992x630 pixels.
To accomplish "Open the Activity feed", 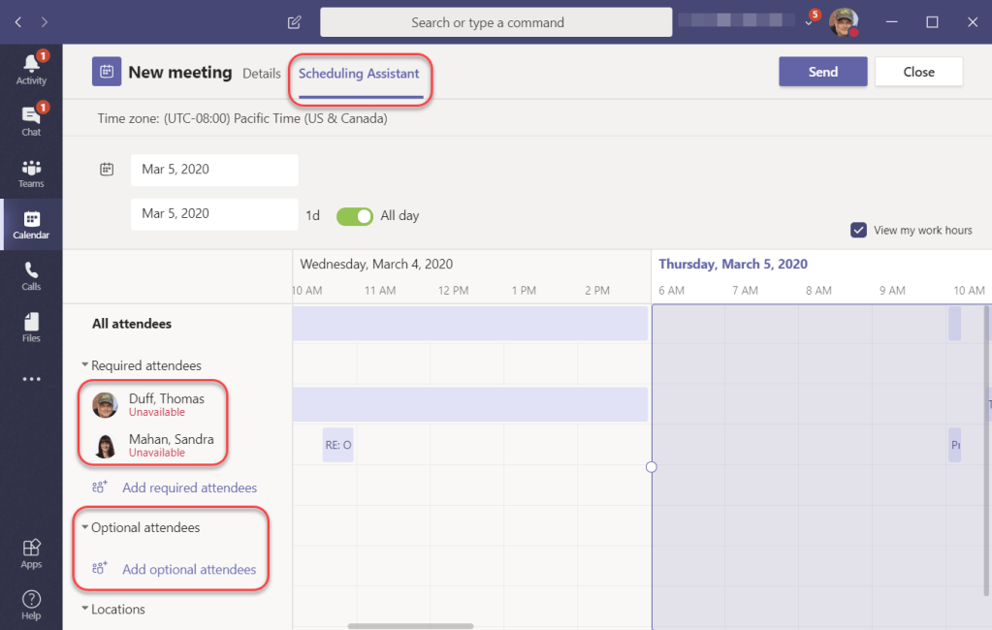I will (30, 68).
